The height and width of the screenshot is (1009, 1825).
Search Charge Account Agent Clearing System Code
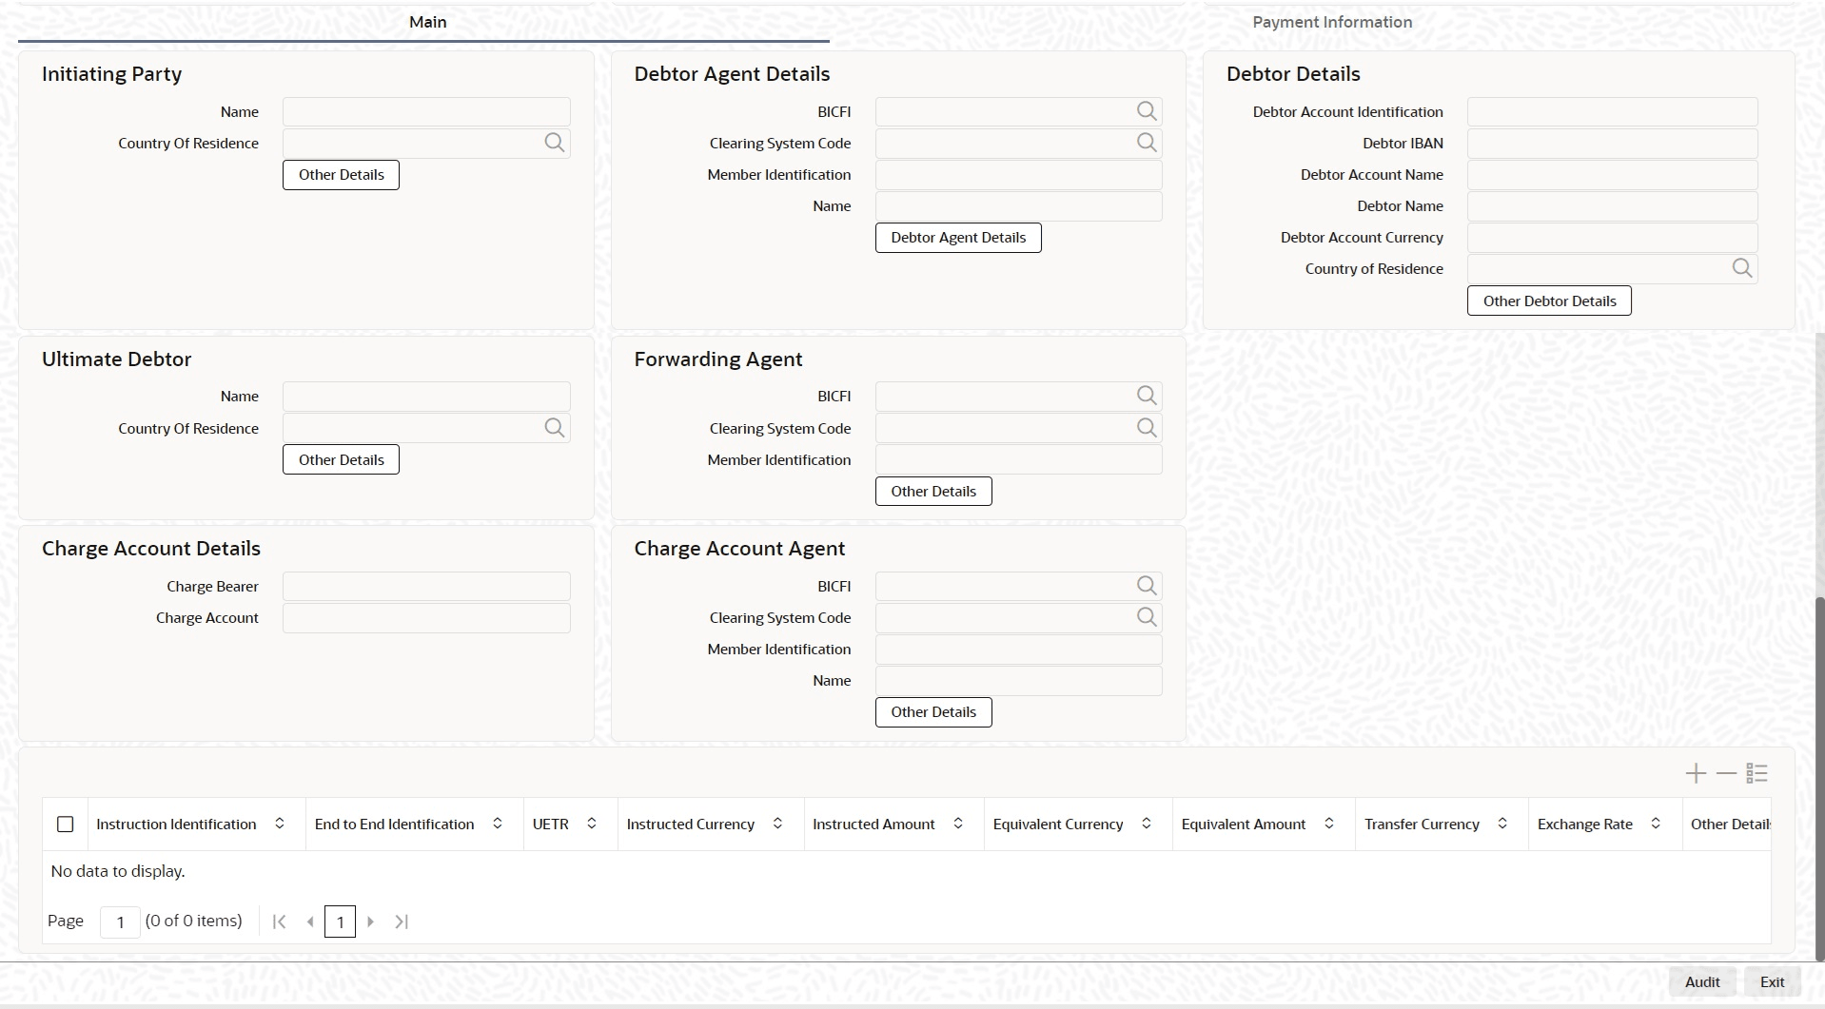coord(1147,617)
